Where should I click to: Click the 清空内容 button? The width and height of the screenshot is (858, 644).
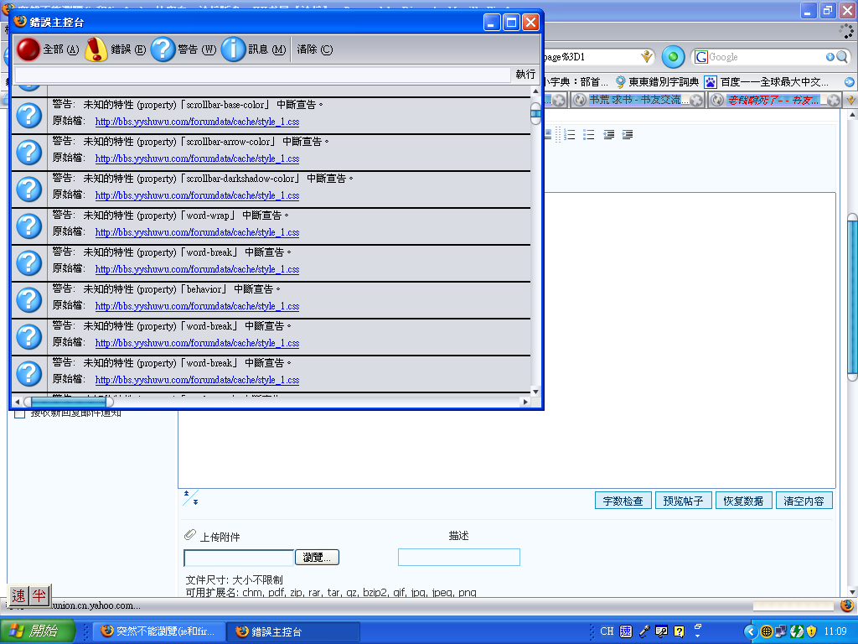coord(804,501)
